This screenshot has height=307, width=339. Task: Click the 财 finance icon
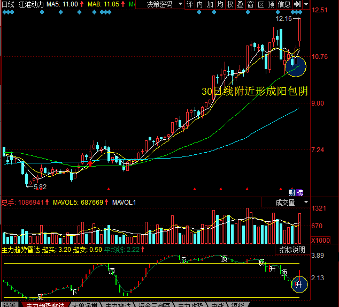292,192
